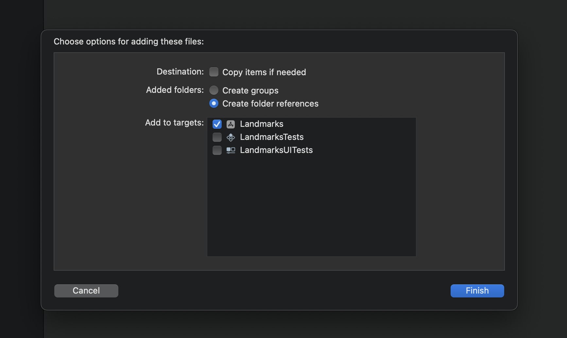
Task: Click the Landmarks app target icon
Action: click(x=231, y=124)
